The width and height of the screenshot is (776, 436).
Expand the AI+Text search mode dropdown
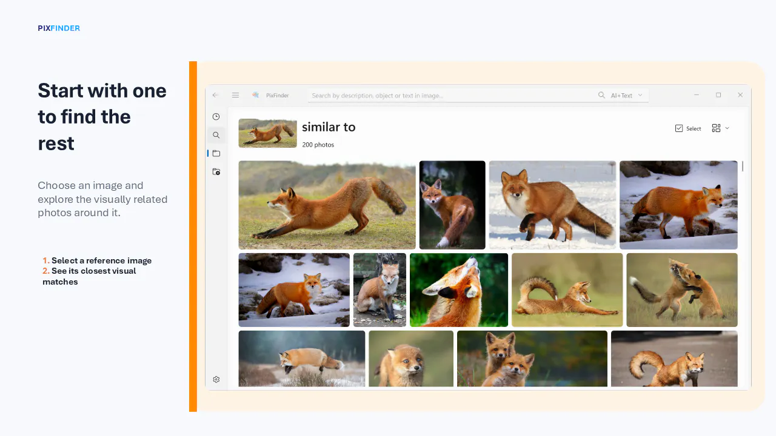coord(626,95)
